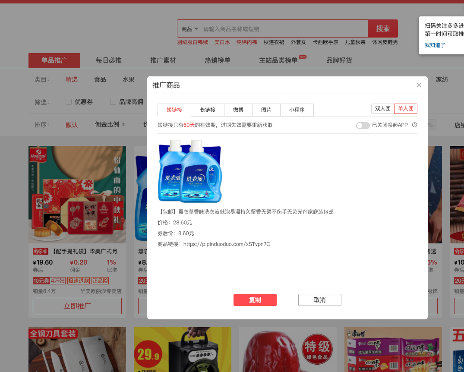Click the 华美欧丽沙专卖店 shop name
Screen dimensions: 464x372
tap(101, 291)
